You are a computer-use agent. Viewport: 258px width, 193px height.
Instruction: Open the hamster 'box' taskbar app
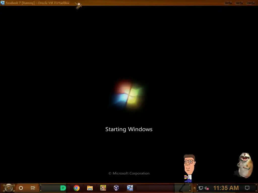(103, 188)
